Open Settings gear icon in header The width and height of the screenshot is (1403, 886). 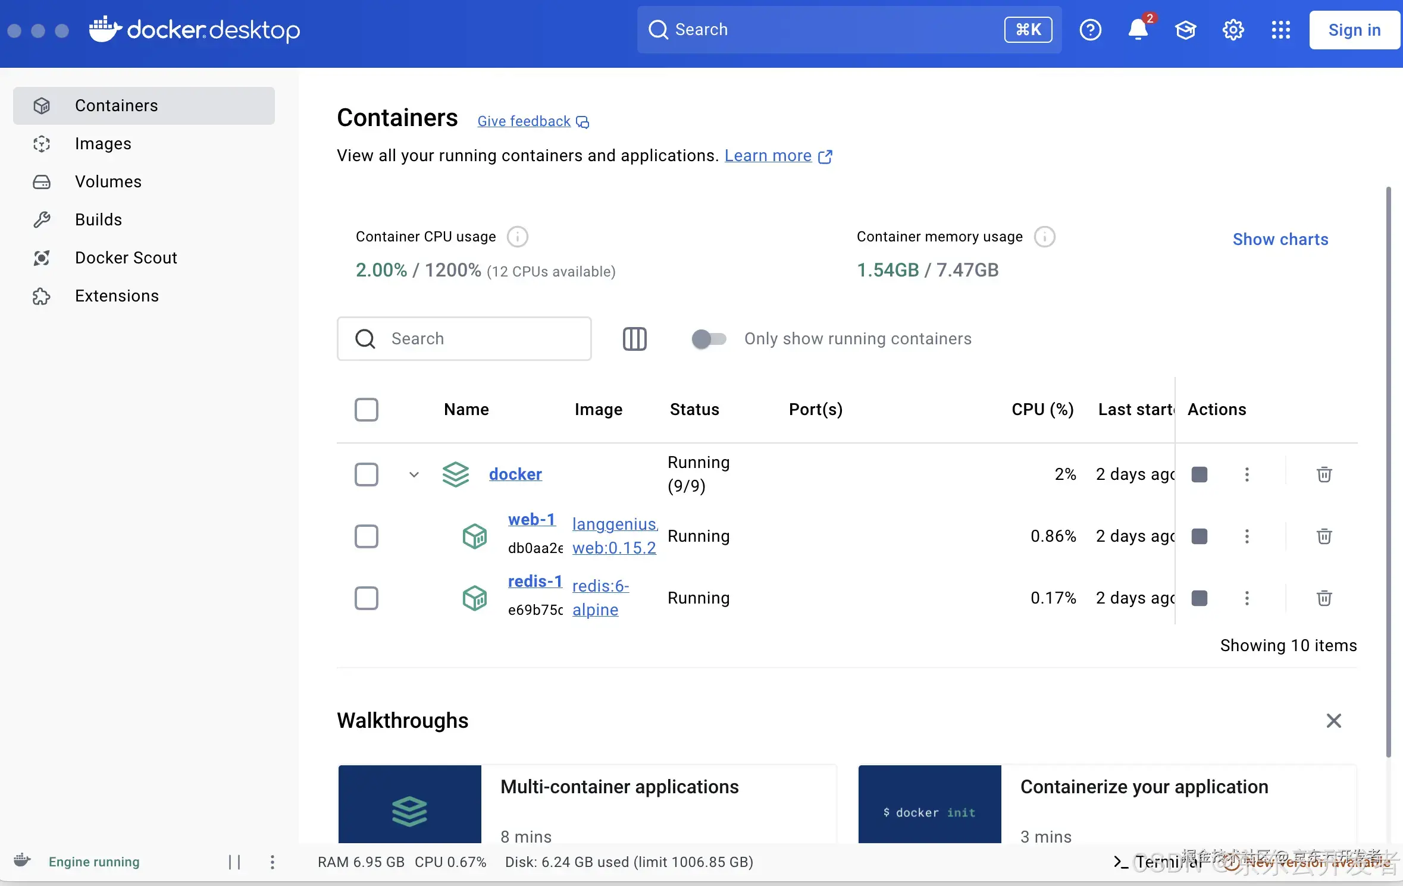(x=1233, y=30)
